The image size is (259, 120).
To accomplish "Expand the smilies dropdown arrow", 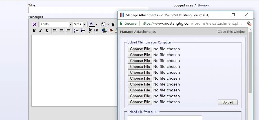I will click(108, 24).
